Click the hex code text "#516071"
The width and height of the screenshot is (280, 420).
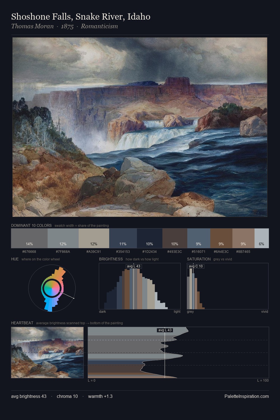tap(199, 251)
